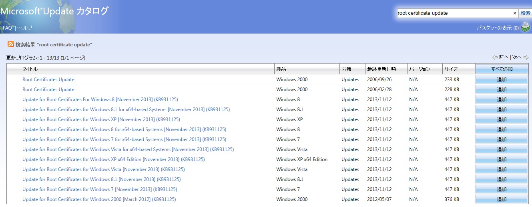This screenshot has width=532, height=207.
Task: Click the next page right arrow icon
Action: click(526, 57)
